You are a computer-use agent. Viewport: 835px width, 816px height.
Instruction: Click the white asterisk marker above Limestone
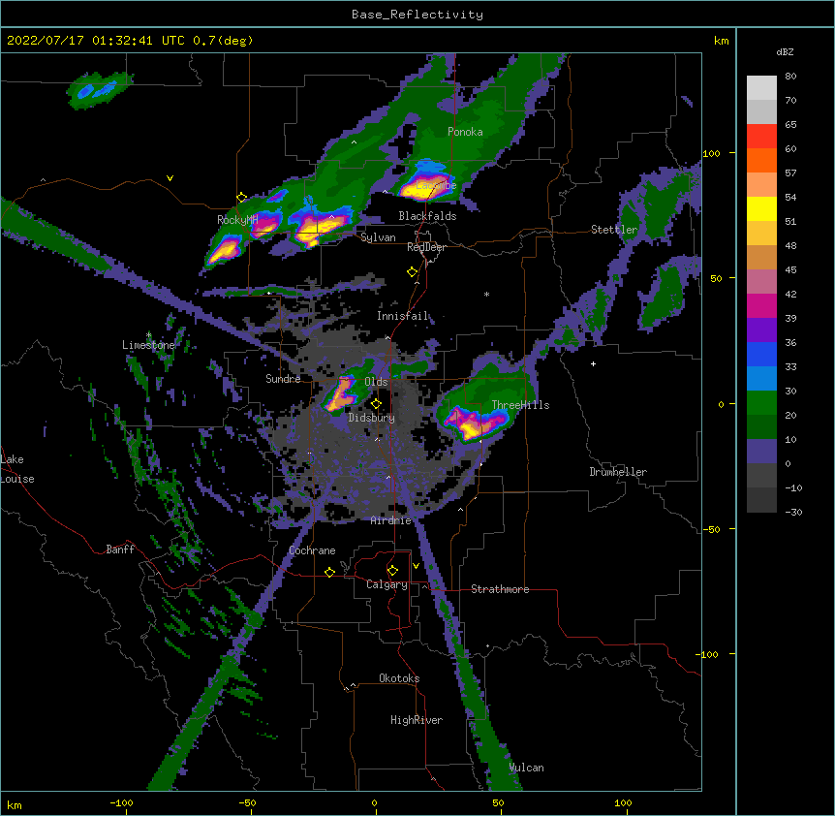149,335
